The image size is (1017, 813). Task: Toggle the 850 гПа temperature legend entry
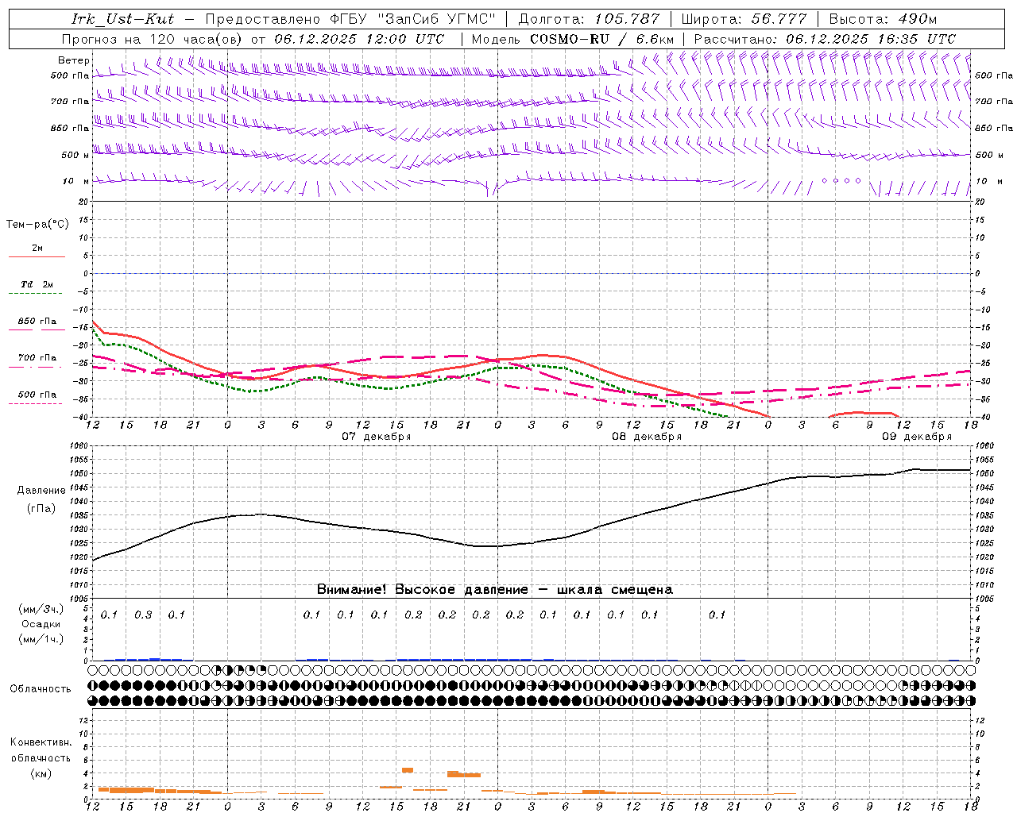click(x=37, y=322)
